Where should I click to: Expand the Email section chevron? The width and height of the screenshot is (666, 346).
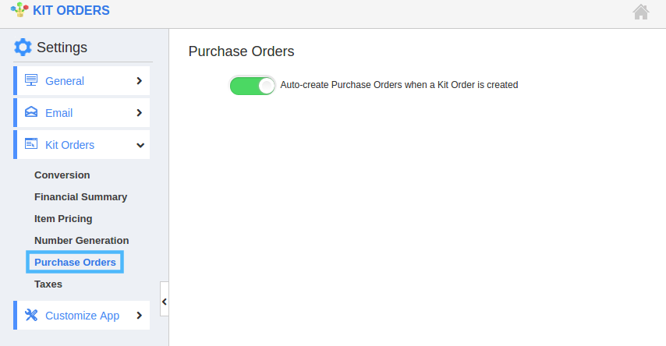coord(140,112)
